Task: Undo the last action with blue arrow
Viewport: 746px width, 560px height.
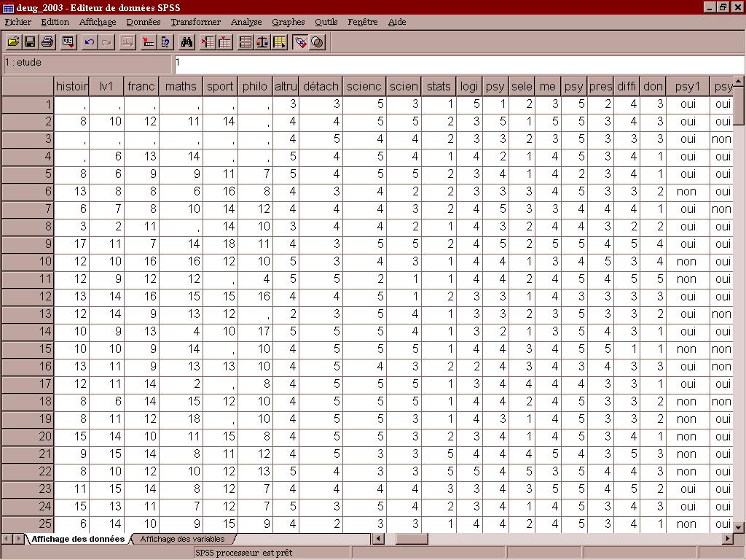Action: (90, 42)
